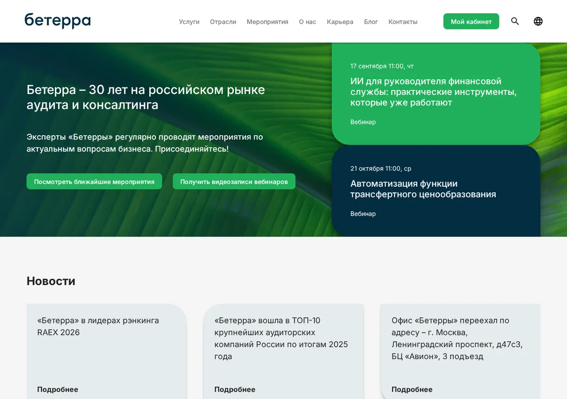Click Посмотреть ближайшие мероприятия button
567x399 pixels.
[x=94, y=182]
